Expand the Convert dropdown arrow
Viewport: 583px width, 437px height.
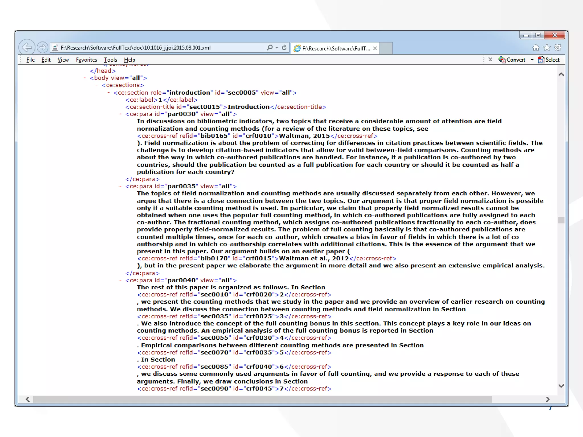(x=532, y=60)
